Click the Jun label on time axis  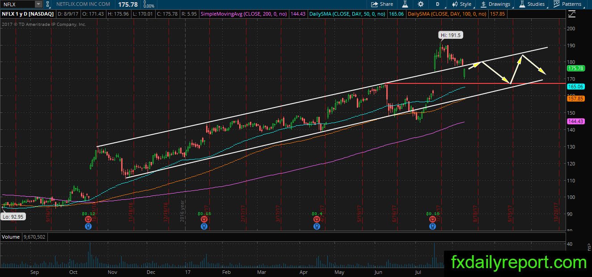[x=378, y=272]
